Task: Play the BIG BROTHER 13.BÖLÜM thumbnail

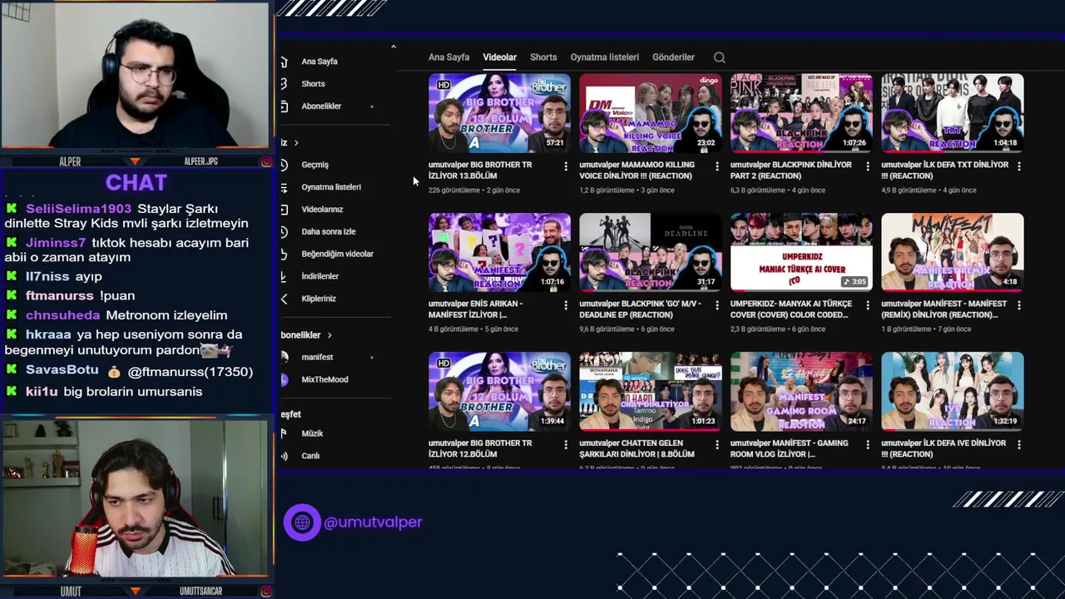Action: 499,113
